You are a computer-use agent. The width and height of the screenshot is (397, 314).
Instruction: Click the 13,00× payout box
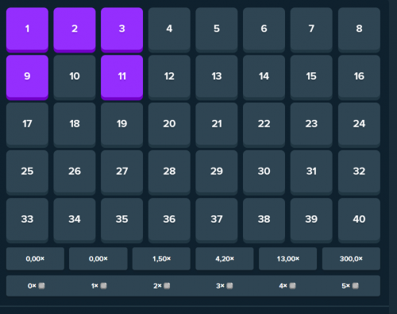287,259
